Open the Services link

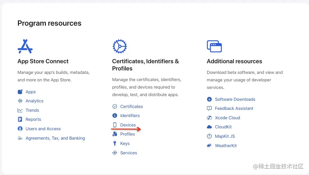click(x=129, y=153)
